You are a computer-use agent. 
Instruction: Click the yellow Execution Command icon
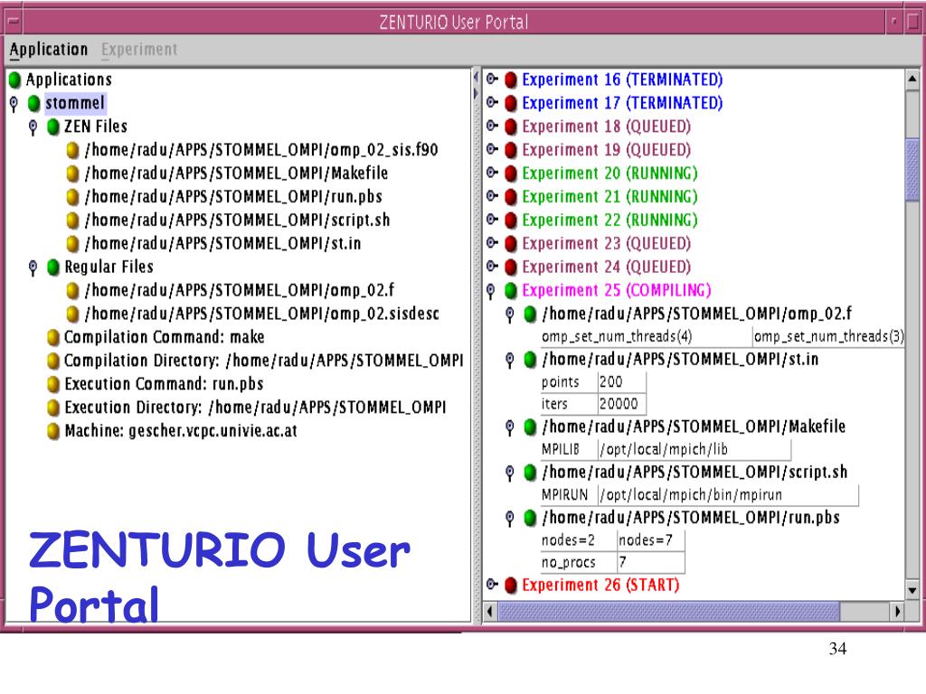53,384
